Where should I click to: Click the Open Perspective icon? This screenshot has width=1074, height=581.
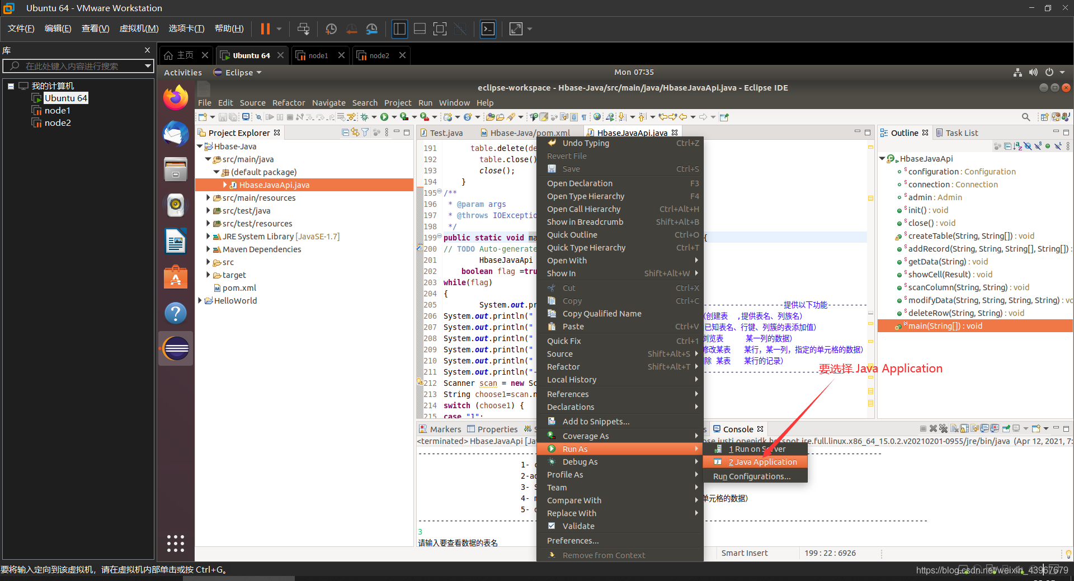[x=1044, y=117]
